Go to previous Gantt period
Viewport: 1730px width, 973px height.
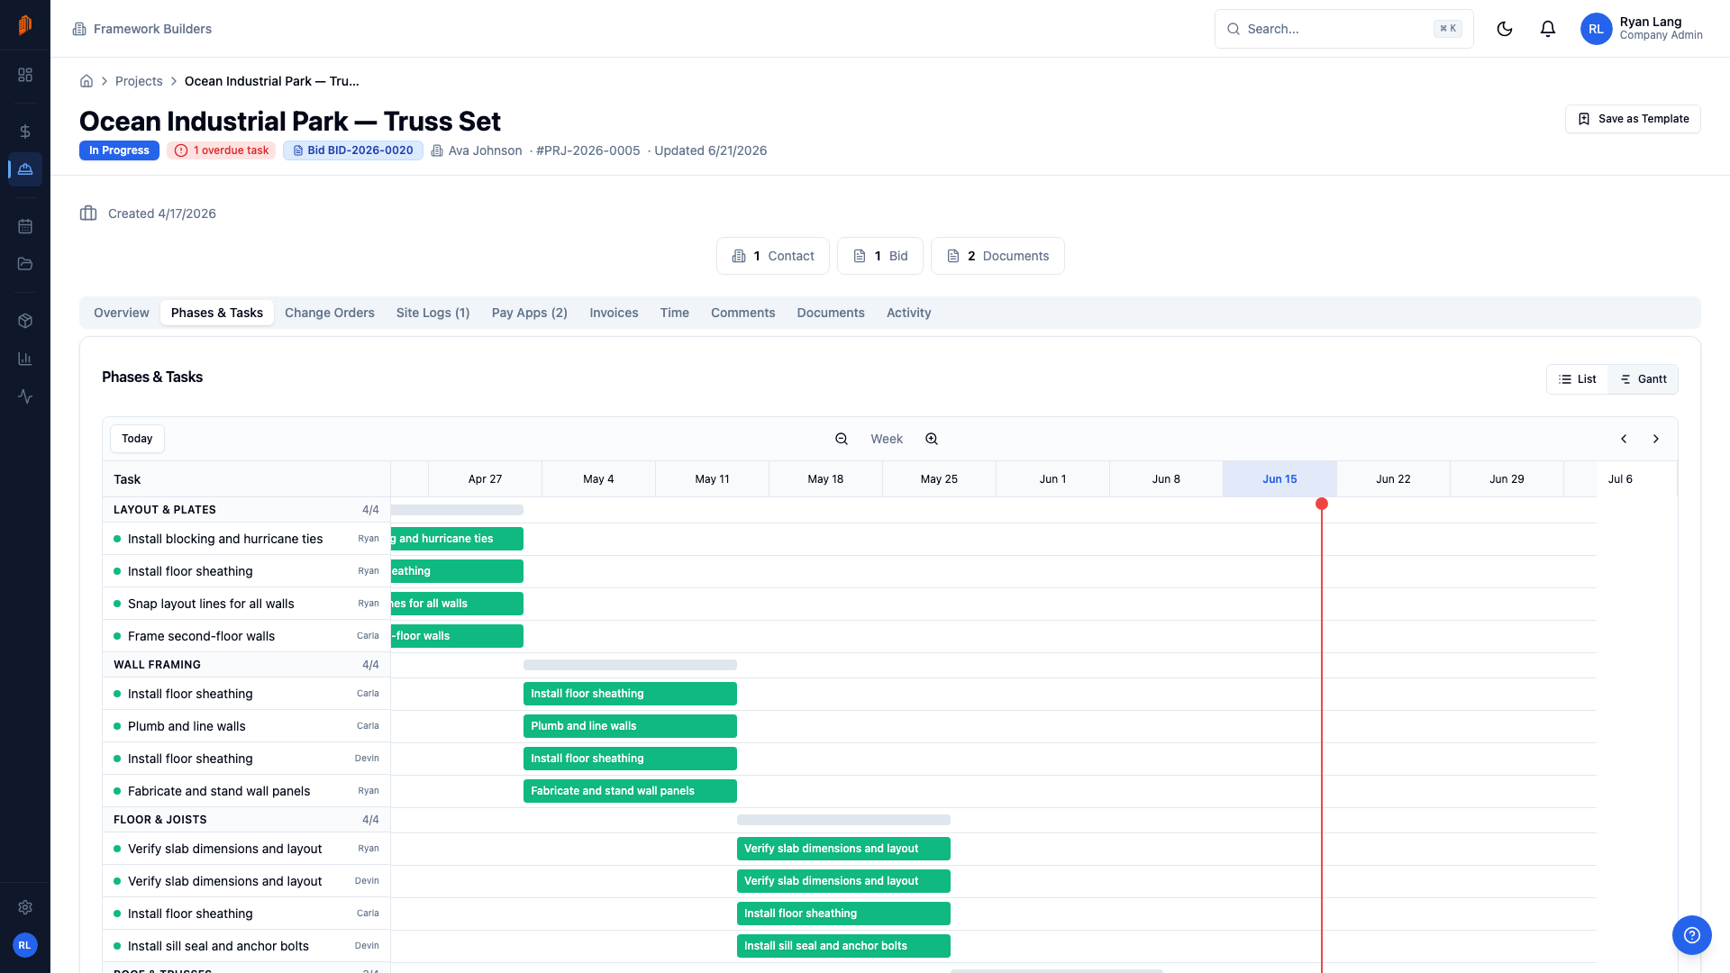(1624, 439)
